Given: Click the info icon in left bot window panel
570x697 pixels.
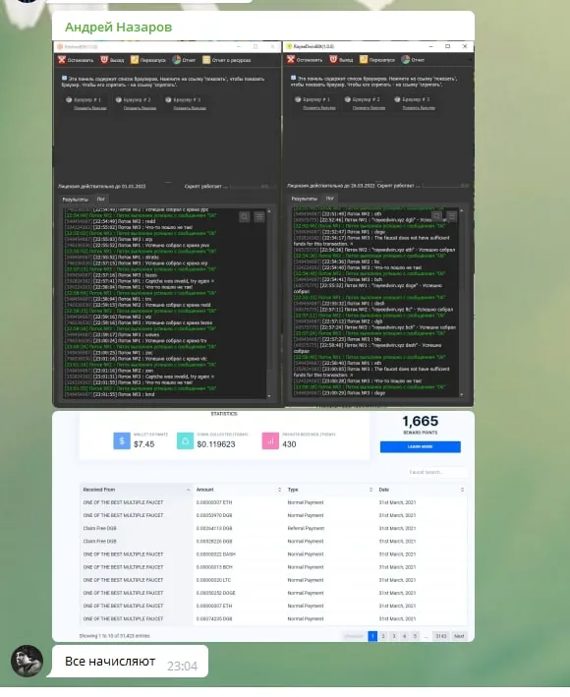Looking at the screenshot, I should click(65, 79).
